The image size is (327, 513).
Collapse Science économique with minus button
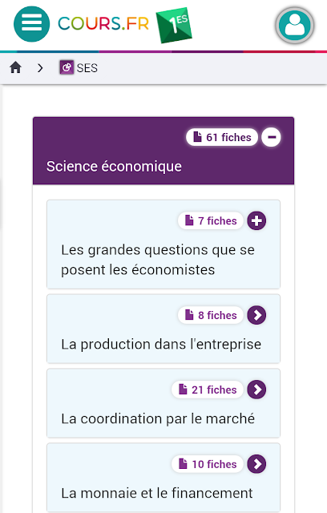(x=272, y=137)
